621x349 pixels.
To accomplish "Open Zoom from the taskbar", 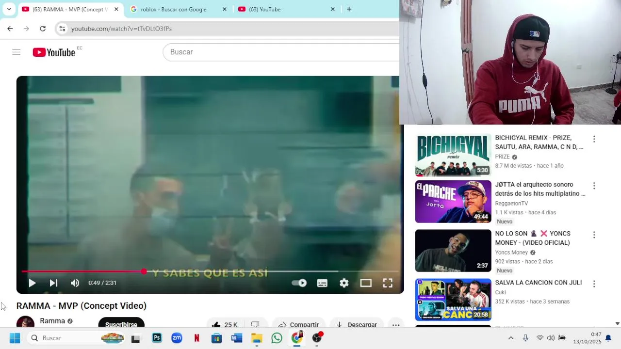I will pos(177,338).
